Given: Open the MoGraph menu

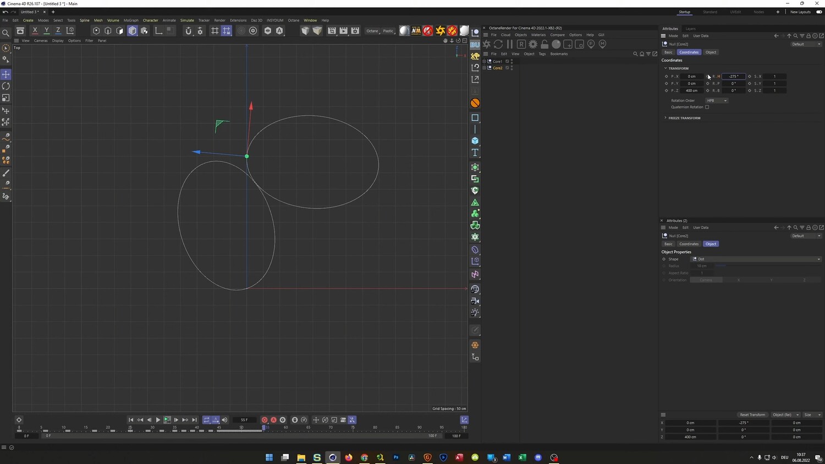Looking at the screenshot, I should pos(131,20).
